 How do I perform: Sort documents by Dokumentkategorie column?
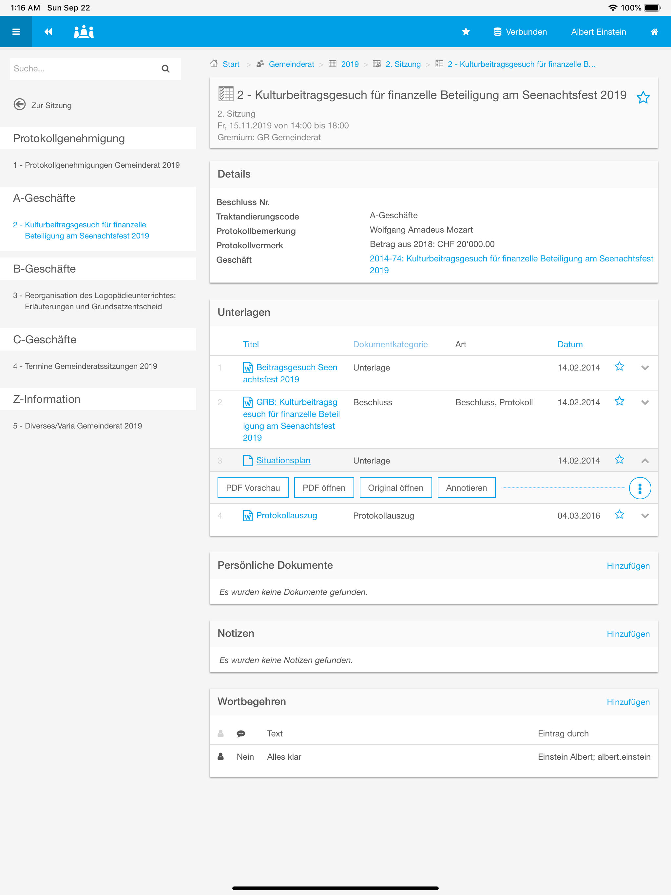click(x=390, y=344)
